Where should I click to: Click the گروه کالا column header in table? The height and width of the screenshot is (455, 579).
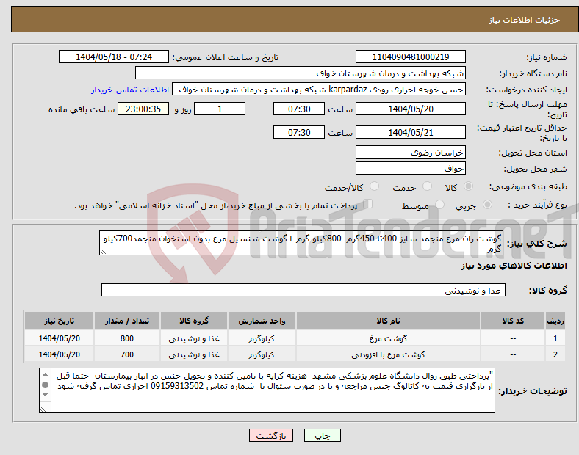coord(194,321)
